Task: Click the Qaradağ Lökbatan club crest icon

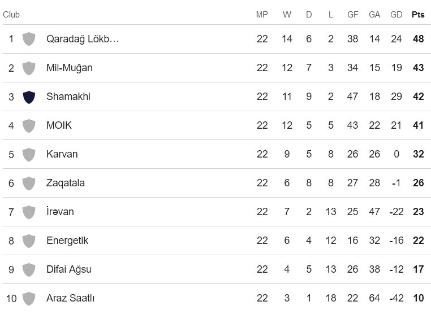Action: pos(29,39)
